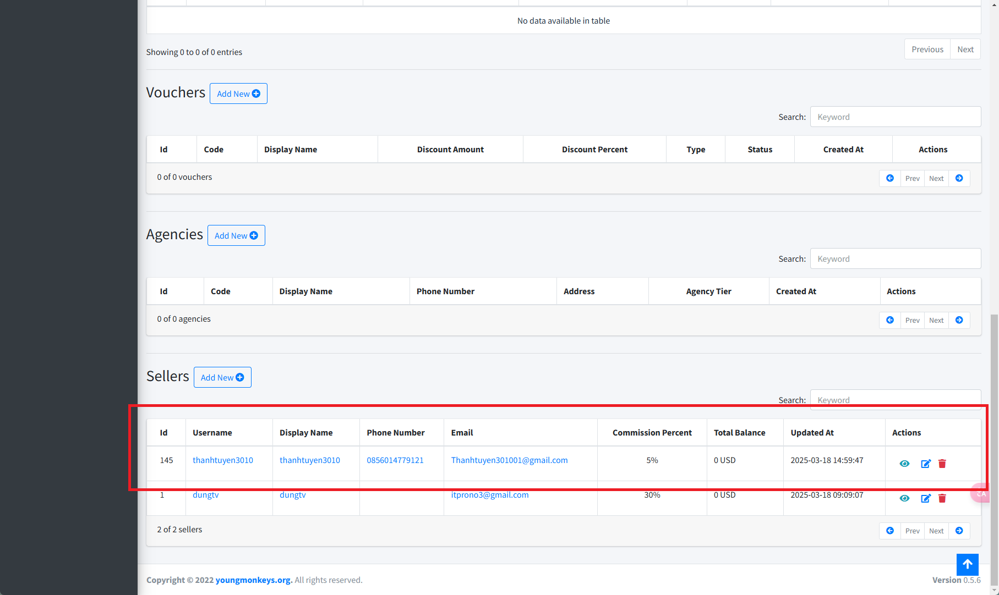999x595 pixels.
Task: Open youngmonkeys.org footer link
Action: 253,580
